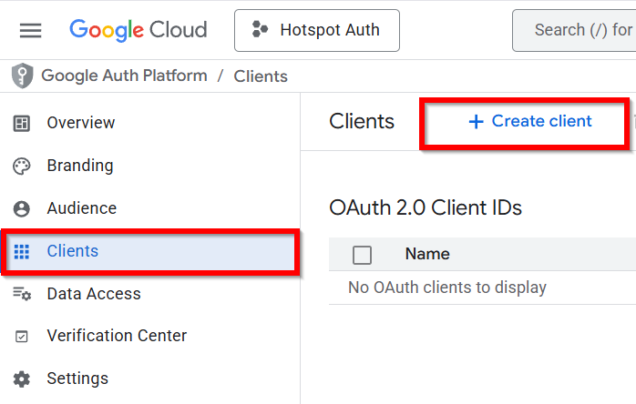Click the Data Access icon in sidebar
The image size is (636, 404).
(x=22, y=294)
